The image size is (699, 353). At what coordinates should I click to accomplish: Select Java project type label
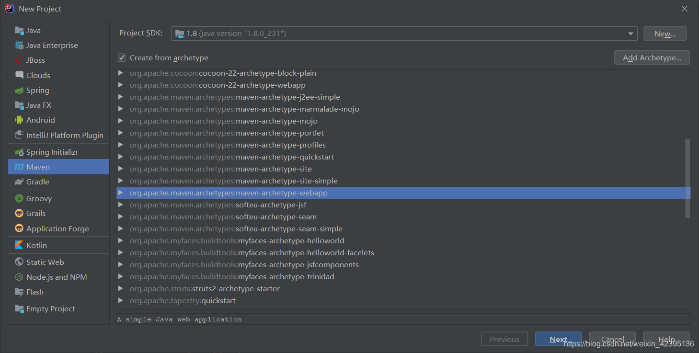(x=34, y=31)
